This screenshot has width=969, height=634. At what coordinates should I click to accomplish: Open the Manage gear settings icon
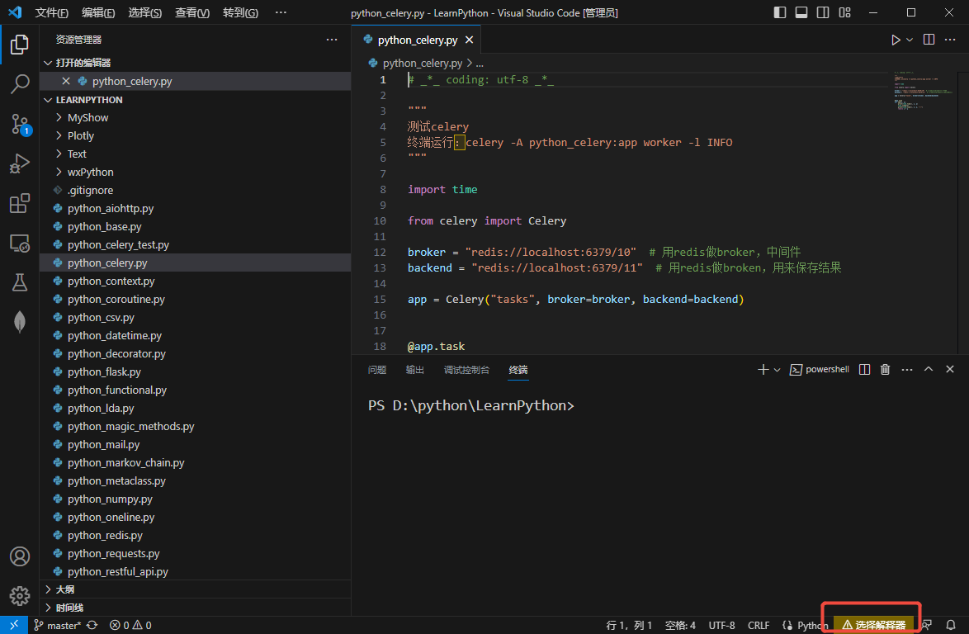point(19,596)
